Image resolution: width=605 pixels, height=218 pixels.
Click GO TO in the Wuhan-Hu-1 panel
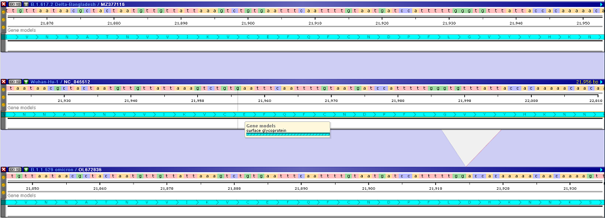coord(15,81)
